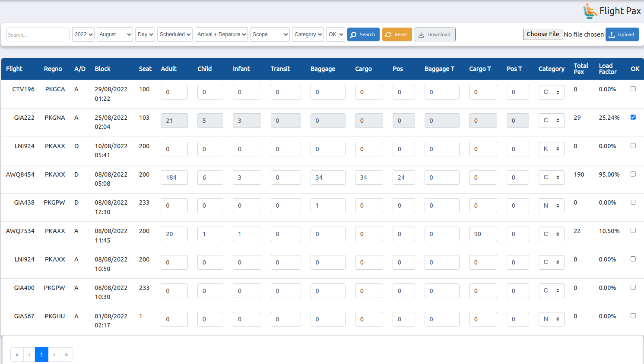This screenshot has width=644, height=364.
Task: Open the Category dropdown for LNI924 departure row
Action: 551,149
